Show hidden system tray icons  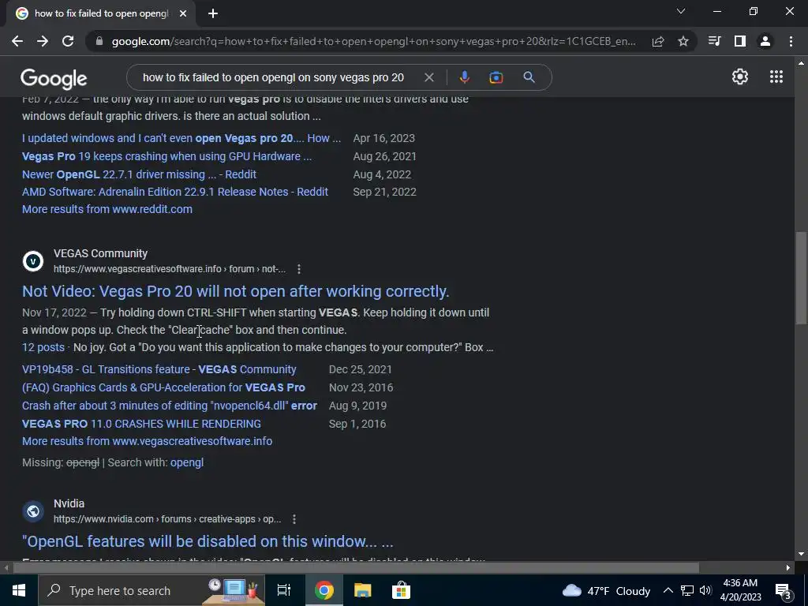[x=668, y=590]
